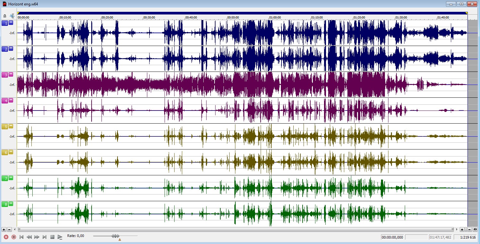This screenshot has width=480, height=244.
Task: Collapse channel 2 with its minimize button
Action: [x=11, y=49]
